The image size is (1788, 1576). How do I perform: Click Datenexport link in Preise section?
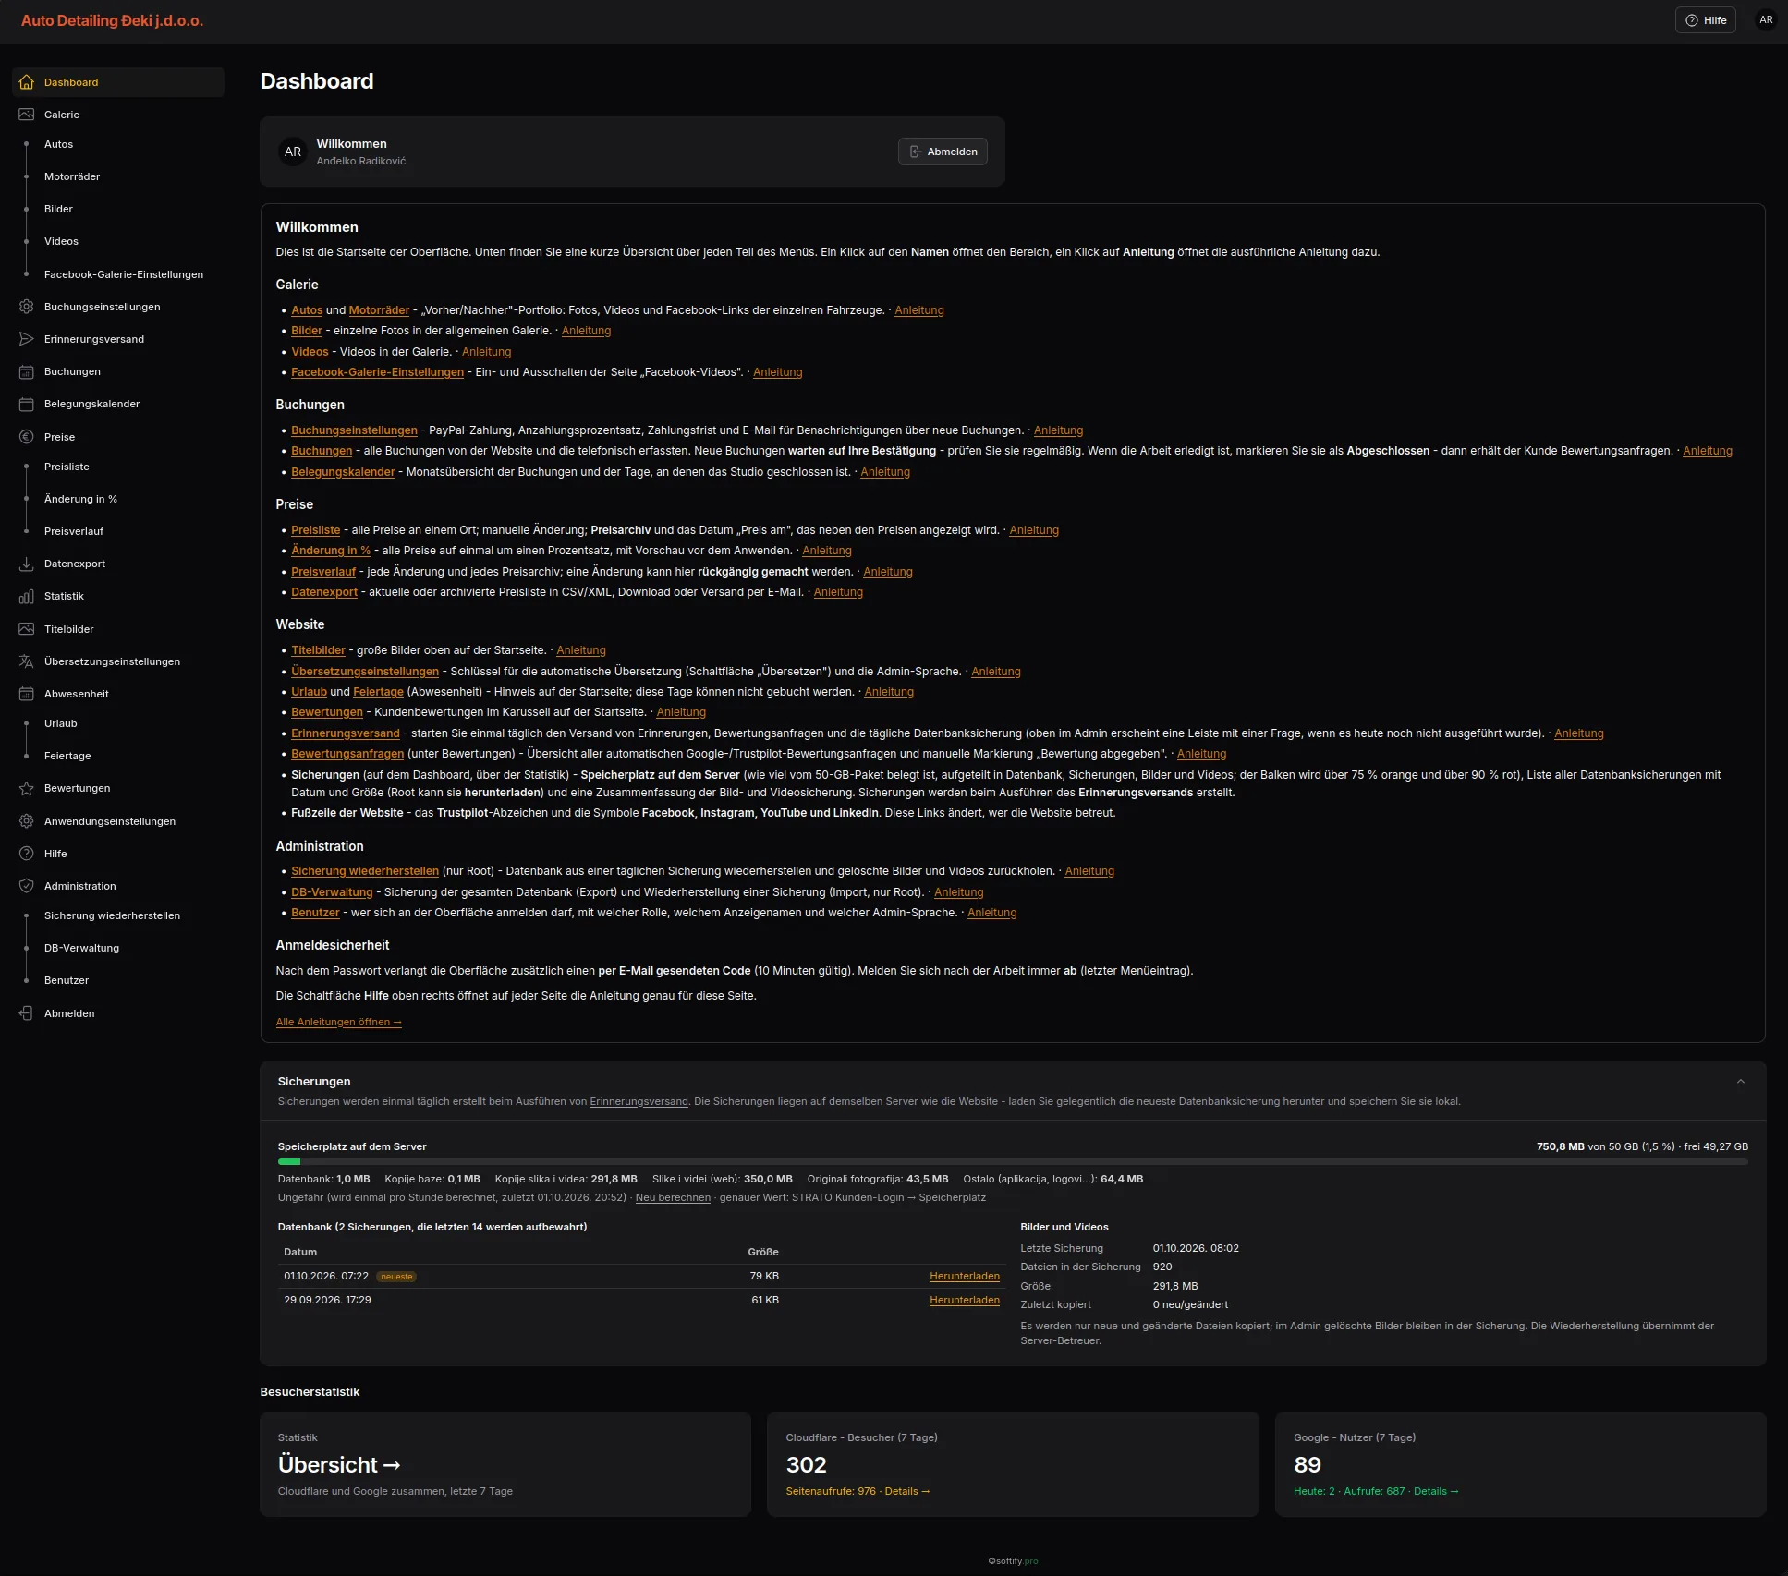(324, 592)
